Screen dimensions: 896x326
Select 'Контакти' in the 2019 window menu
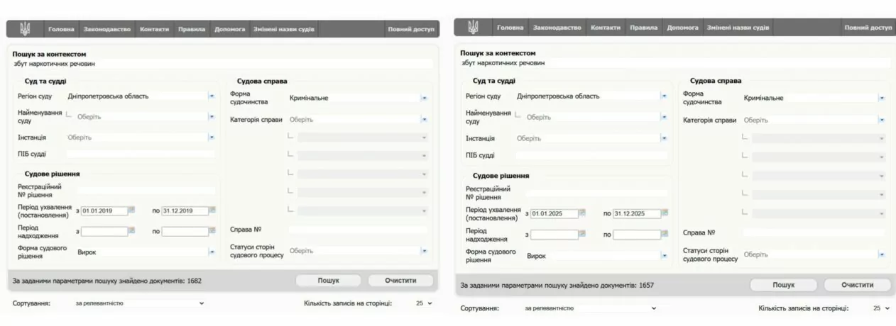[x=155, y=29]
